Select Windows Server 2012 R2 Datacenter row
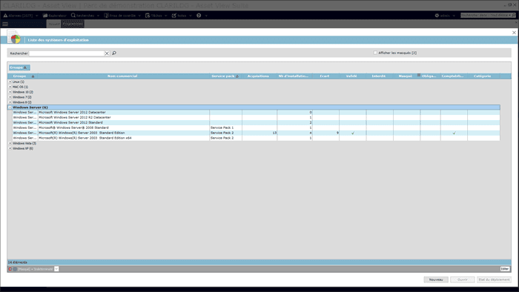This screenshot has width=519, height=292. click(x=256, y=117)
